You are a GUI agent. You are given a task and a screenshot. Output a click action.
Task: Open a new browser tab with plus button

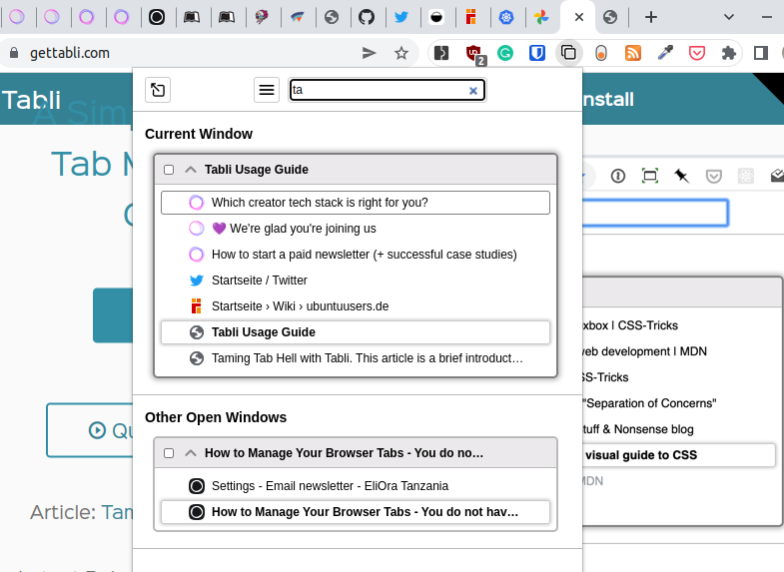tap(651, 17)
